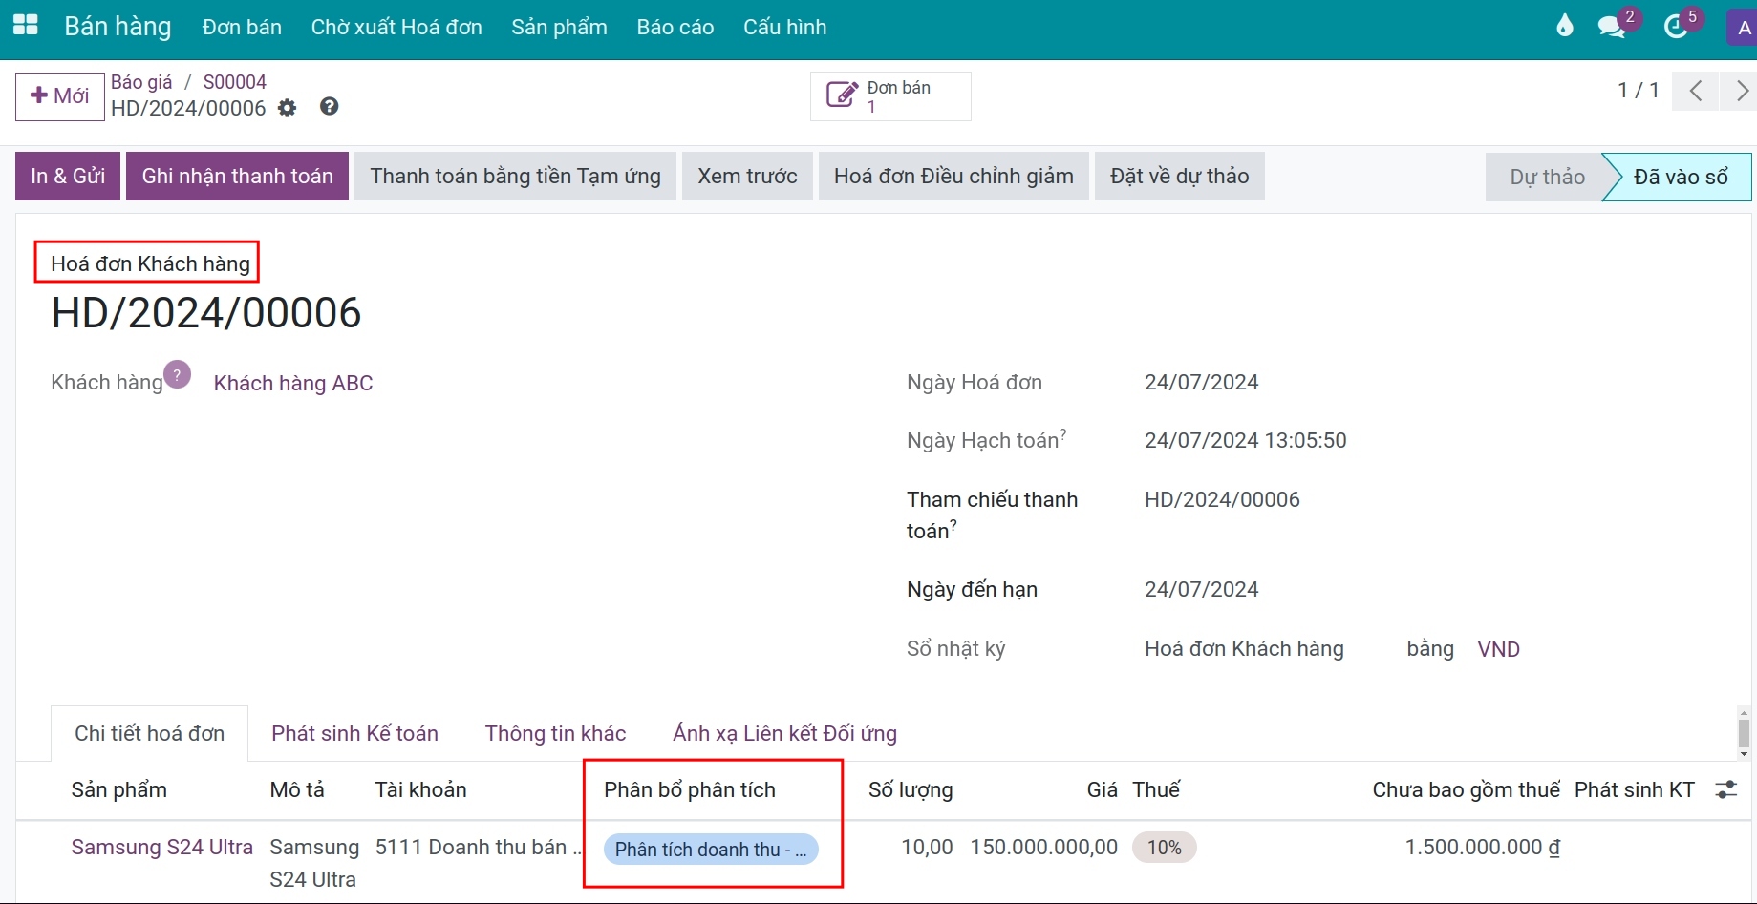Click Thanh toán bằng tiền Tạm ứng
The height and width of the screenshot is (904, 1757).
[x=515, y=176]
